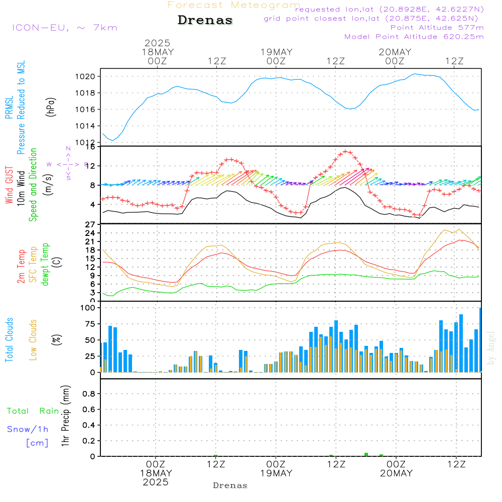The width and height of the screenshot is (502, 502).
Task: Click the '(C)' temperature unit label
Action: coord(57,262)
